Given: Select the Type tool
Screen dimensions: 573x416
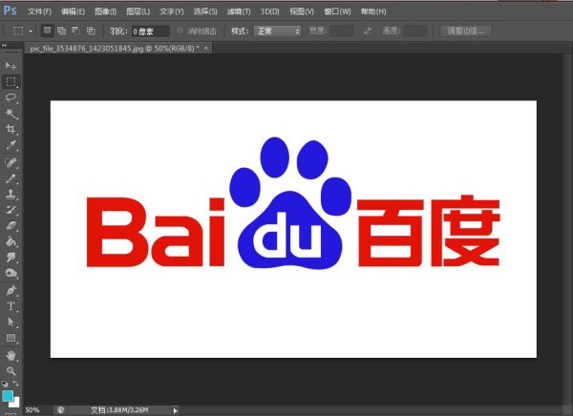Looking at the screenshot, I should click(x=11, y=306).
